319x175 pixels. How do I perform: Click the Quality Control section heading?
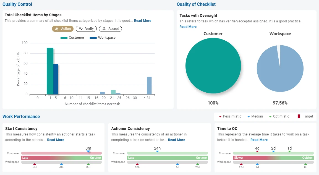point(17,4)
